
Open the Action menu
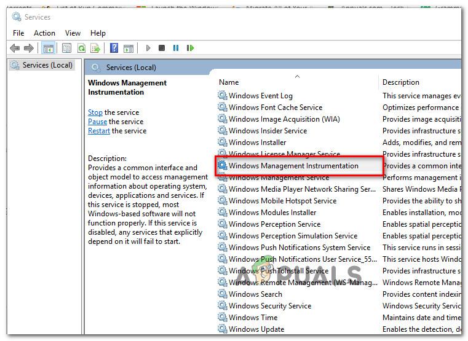coord(44,33)
